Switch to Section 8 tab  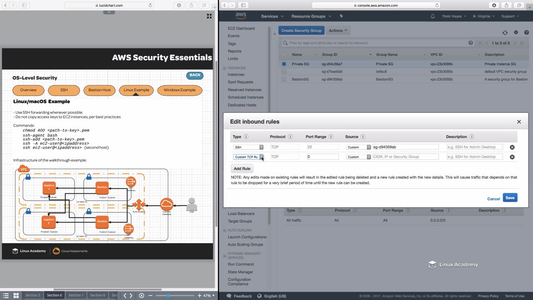pos(97,295)
